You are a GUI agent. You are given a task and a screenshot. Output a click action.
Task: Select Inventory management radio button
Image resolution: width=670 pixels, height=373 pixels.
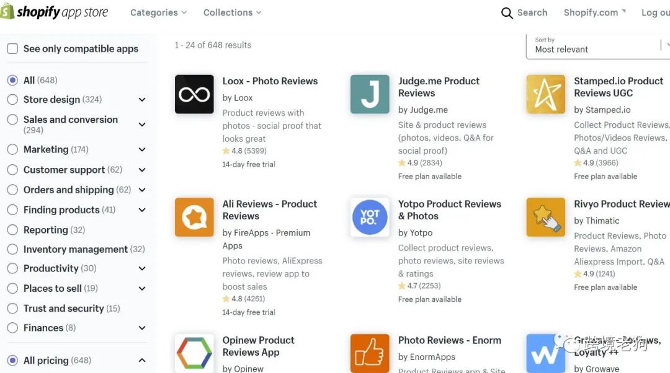point(12,249)
